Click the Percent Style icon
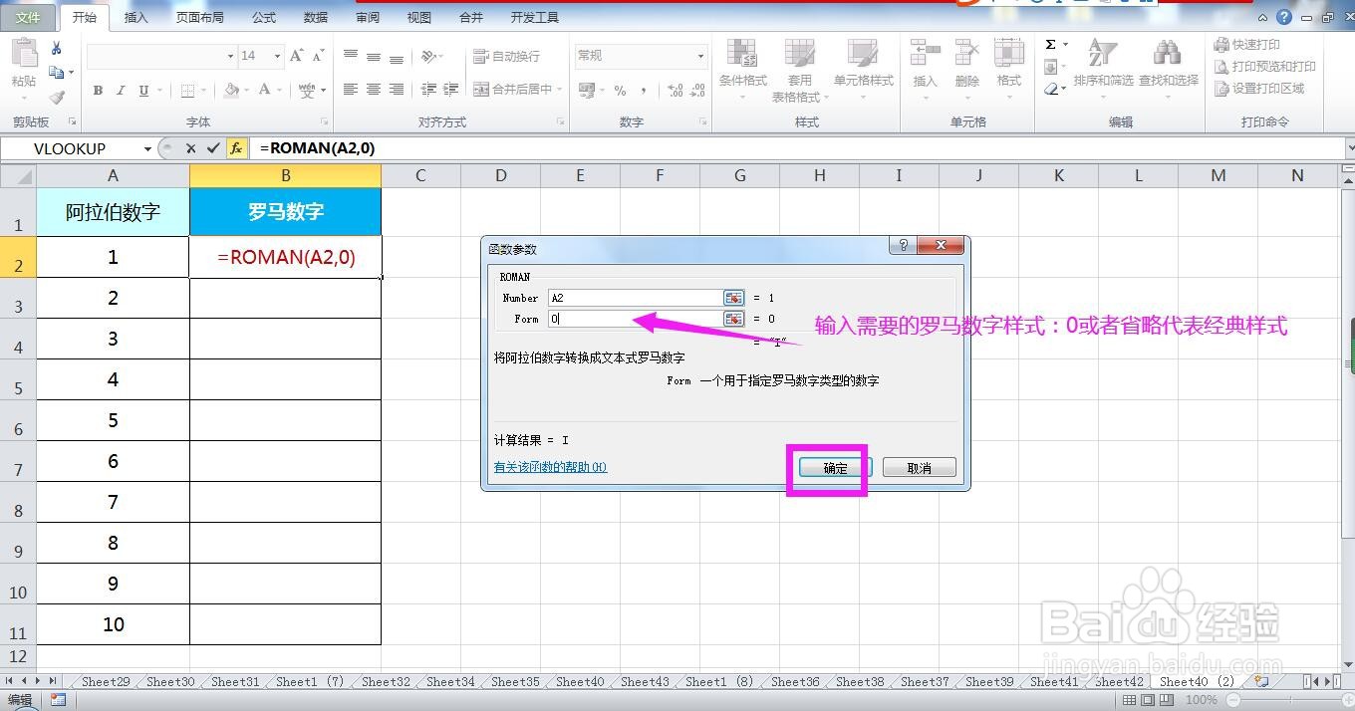Image resolution: width=1355 pixels, height=711 pixels. (x=620, y=91)
